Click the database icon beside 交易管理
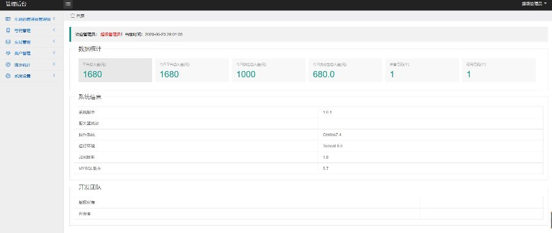The height and width of the screenshot is (233, 552). pos(8,42)
